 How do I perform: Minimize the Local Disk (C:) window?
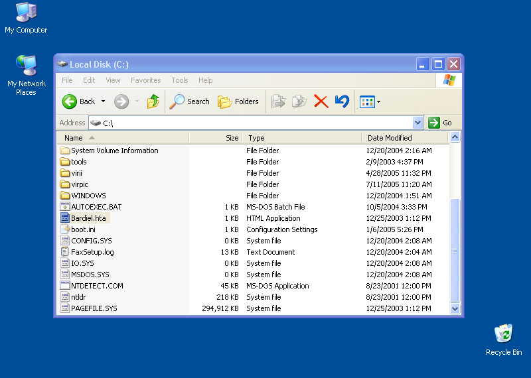pyautogui.click(x=423, y=64)
